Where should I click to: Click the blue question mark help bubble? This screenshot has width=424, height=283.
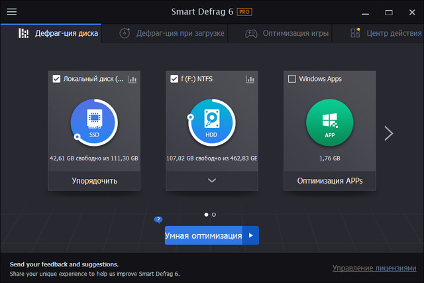(158, 219)
